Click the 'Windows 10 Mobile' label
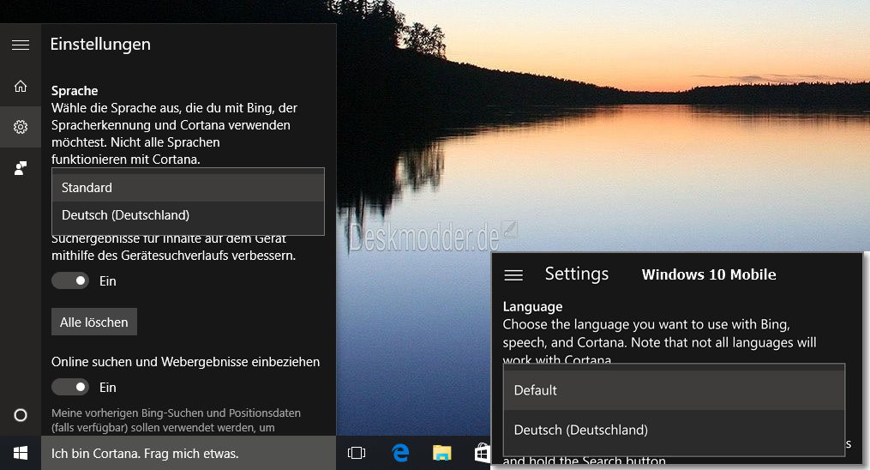870x470 pixels. pyautogui.click(x=709, y=274)
